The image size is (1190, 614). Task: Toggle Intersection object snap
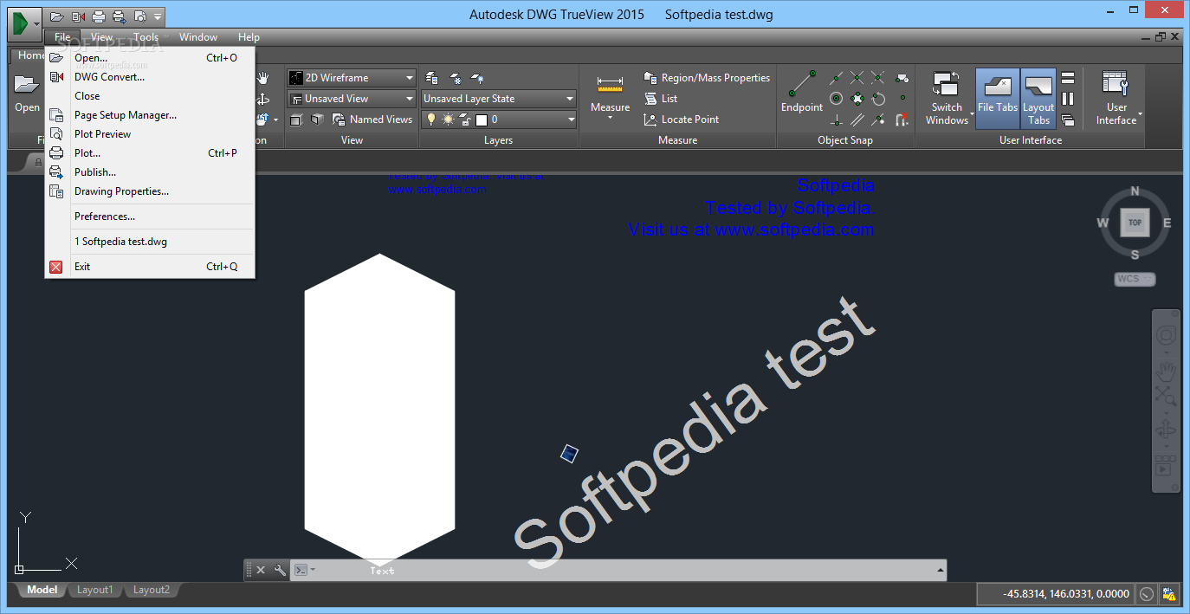point(857,78)
